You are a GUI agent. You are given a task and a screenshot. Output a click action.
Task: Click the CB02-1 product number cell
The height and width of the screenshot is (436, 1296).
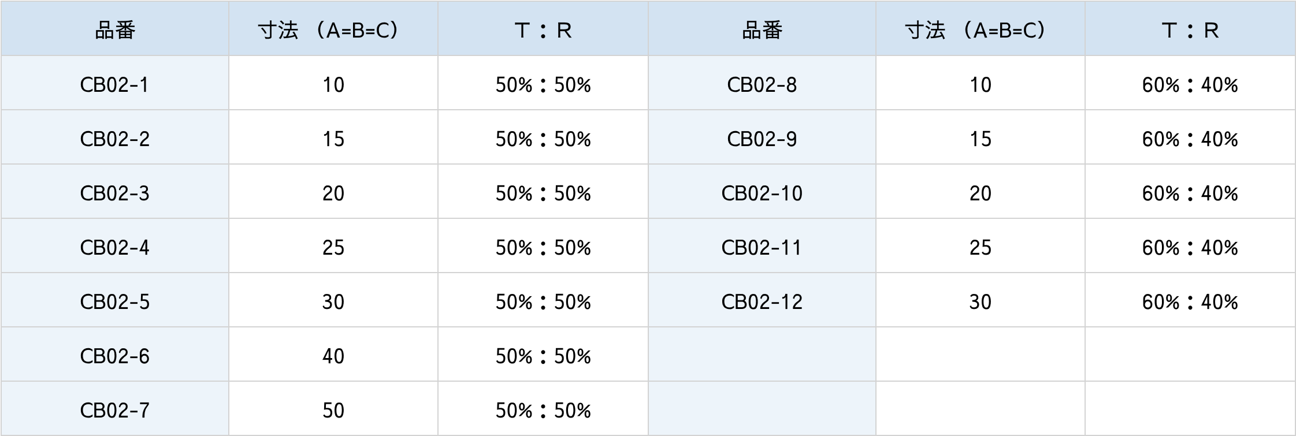point(114,85)
